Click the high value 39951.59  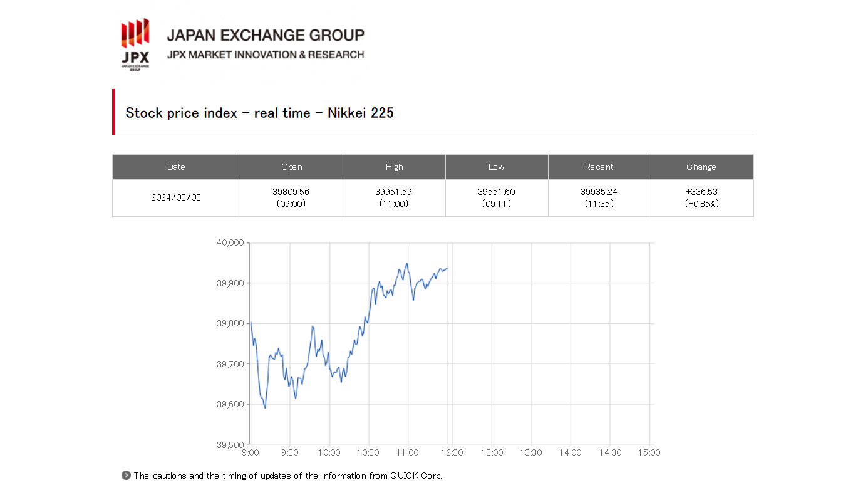click(394, 192)
